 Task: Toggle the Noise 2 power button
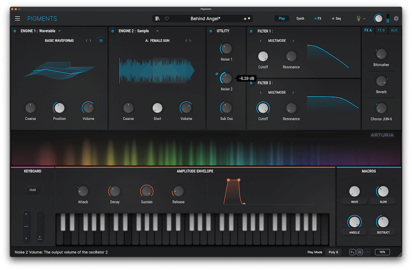point(217,74)
